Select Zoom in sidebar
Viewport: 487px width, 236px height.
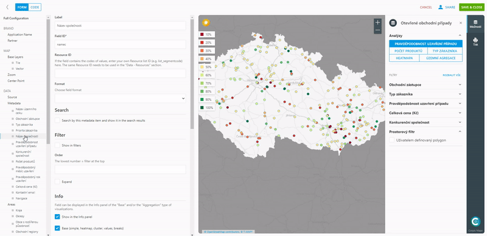(12, 75)
